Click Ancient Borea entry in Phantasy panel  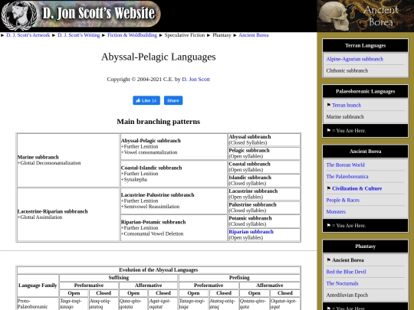(x=348, y=260)
